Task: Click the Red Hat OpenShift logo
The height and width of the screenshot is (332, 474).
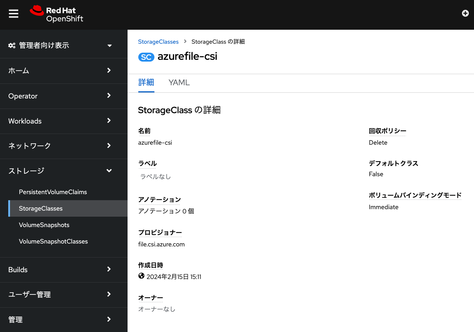Action: point(56,14)
